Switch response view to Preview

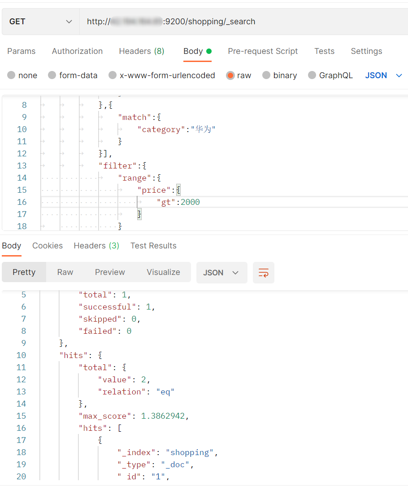click(110, 272)
